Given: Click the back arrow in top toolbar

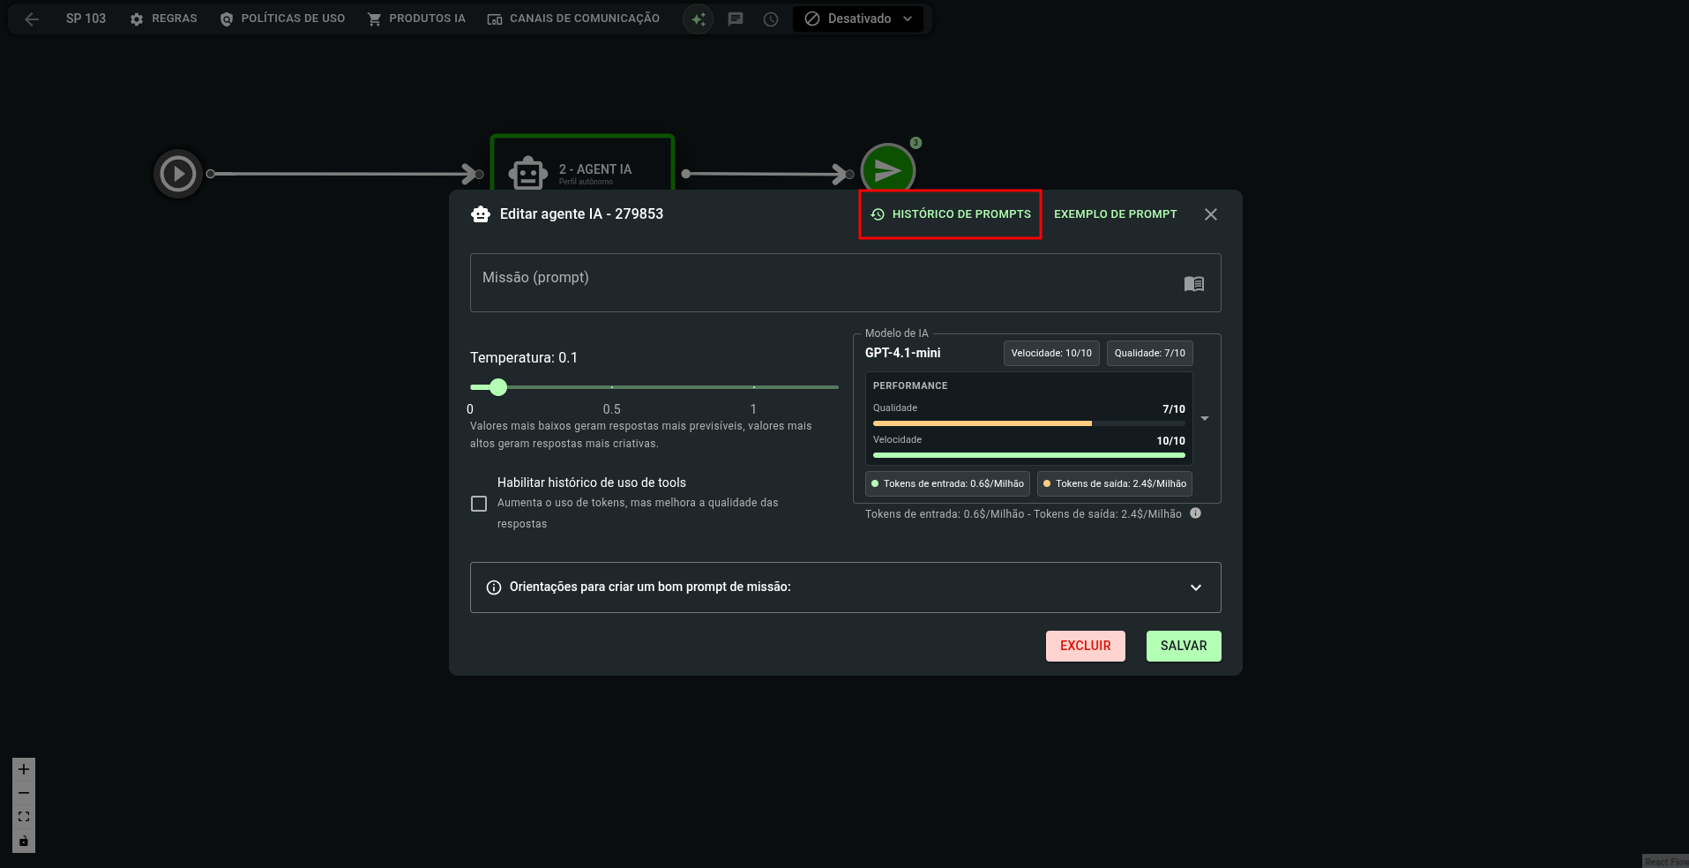Looking at the screenshot, I should point(32,19).
